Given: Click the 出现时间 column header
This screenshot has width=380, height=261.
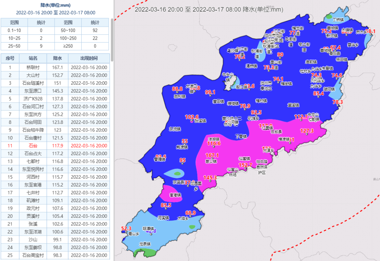Looking at the screenshot, I should (x=89, y=58).
